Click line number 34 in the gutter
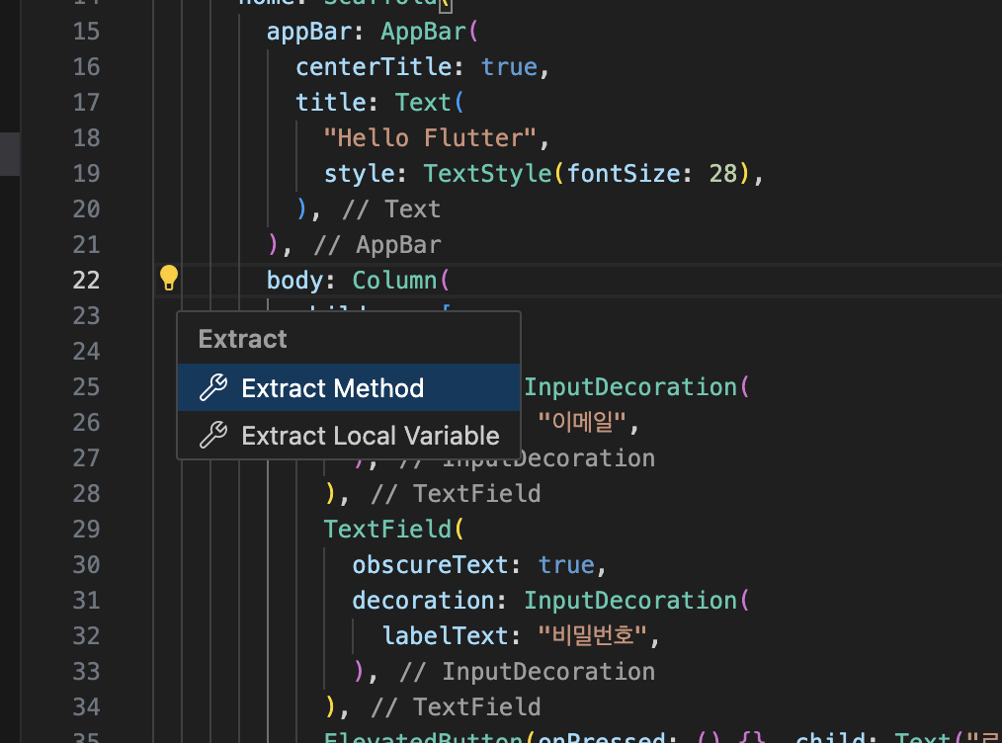 (86, 707)
